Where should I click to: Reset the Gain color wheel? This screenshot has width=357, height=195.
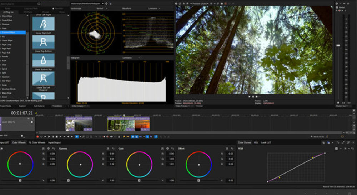(172, 149)
